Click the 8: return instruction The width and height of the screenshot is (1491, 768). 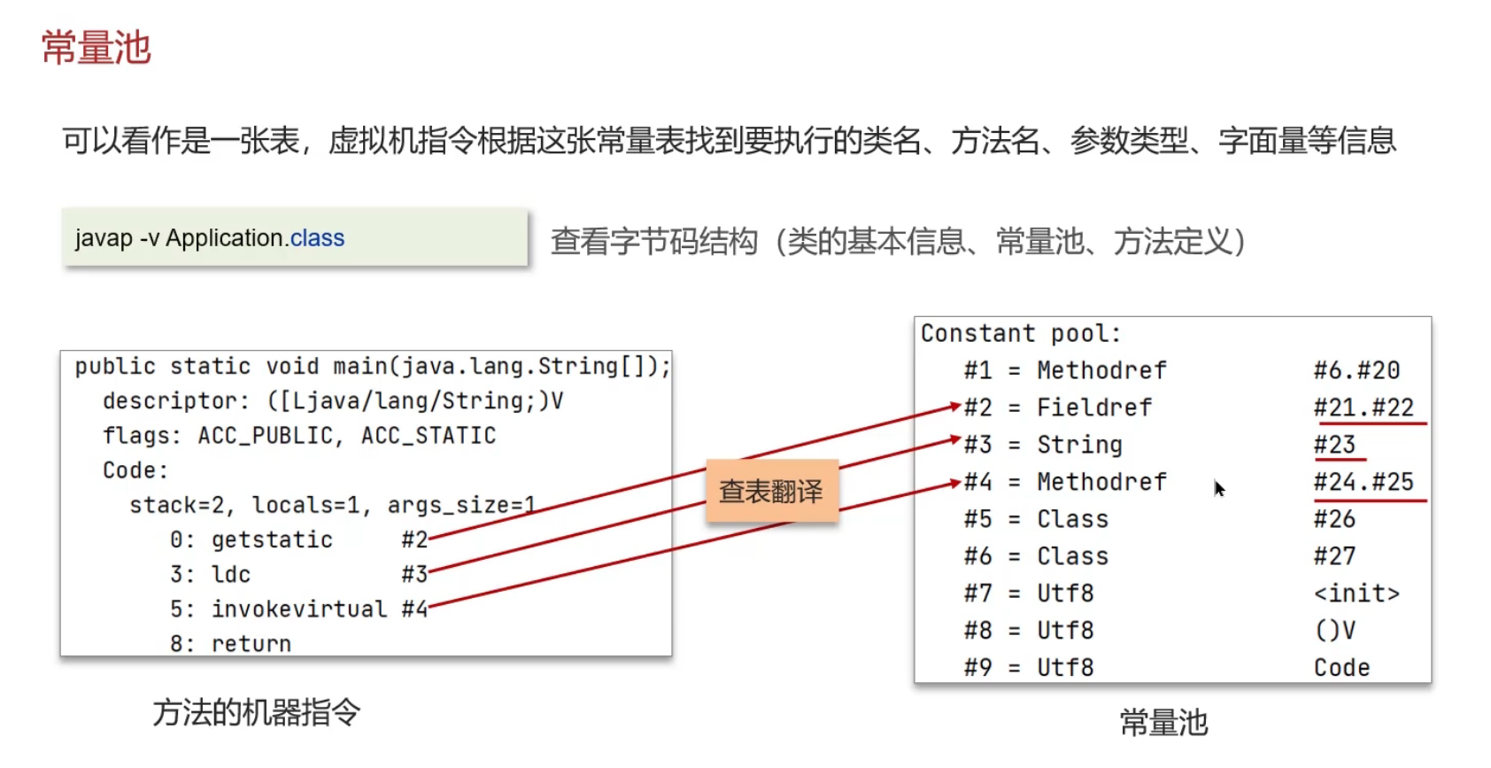[230, 643]
